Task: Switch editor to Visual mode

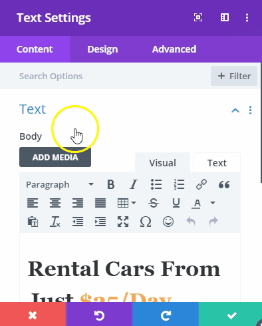Action: [162, 163]
